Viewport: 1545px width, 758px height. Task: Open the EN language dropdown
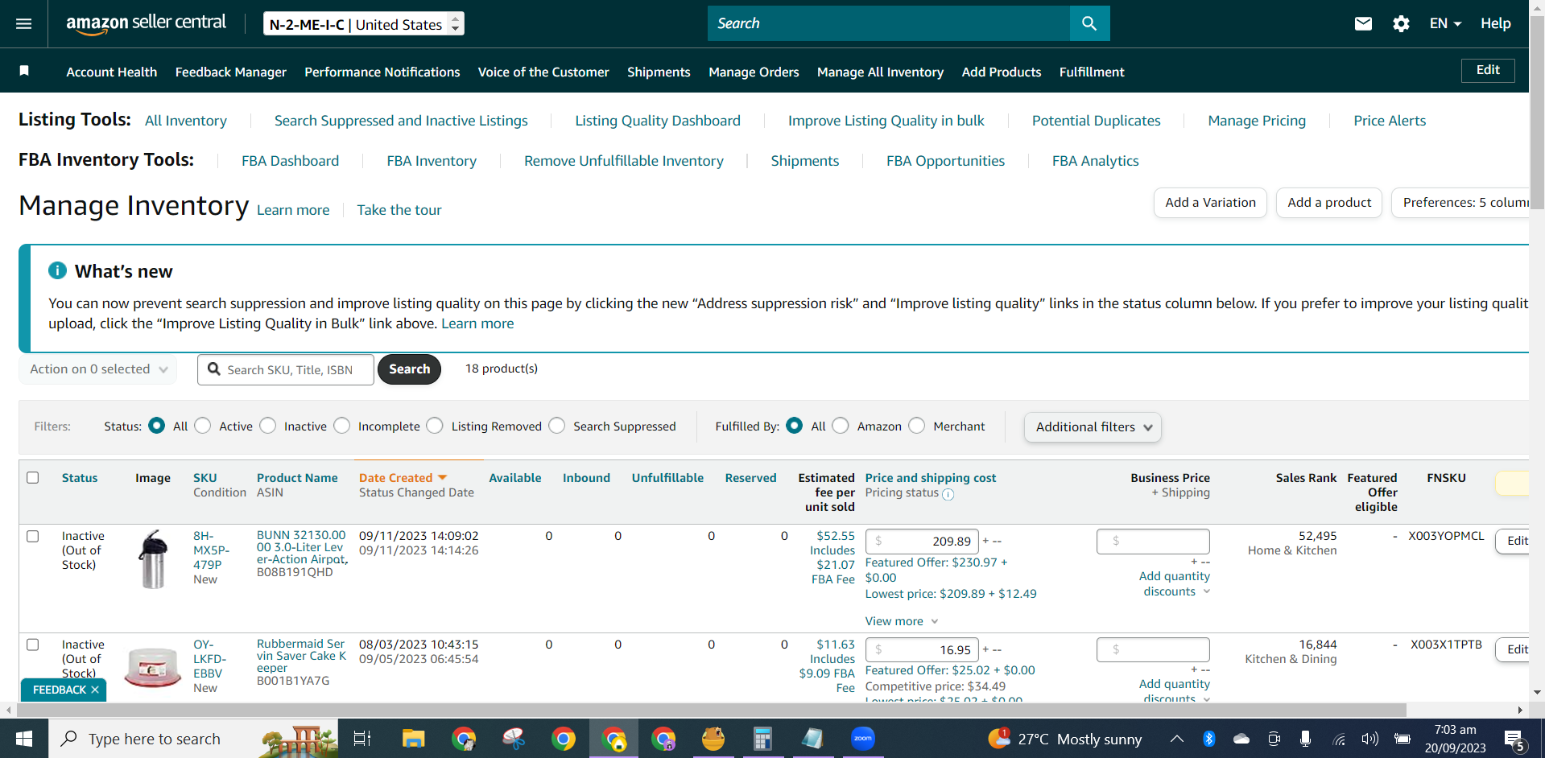1445,23
